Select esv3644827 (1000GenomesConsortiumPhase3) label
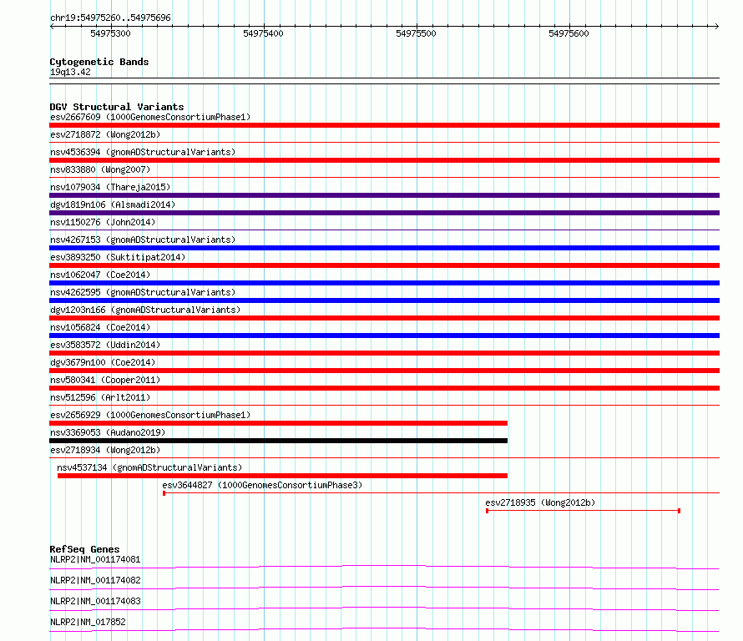The height and width of the screenshot is (641, 743). coord(262,485)
